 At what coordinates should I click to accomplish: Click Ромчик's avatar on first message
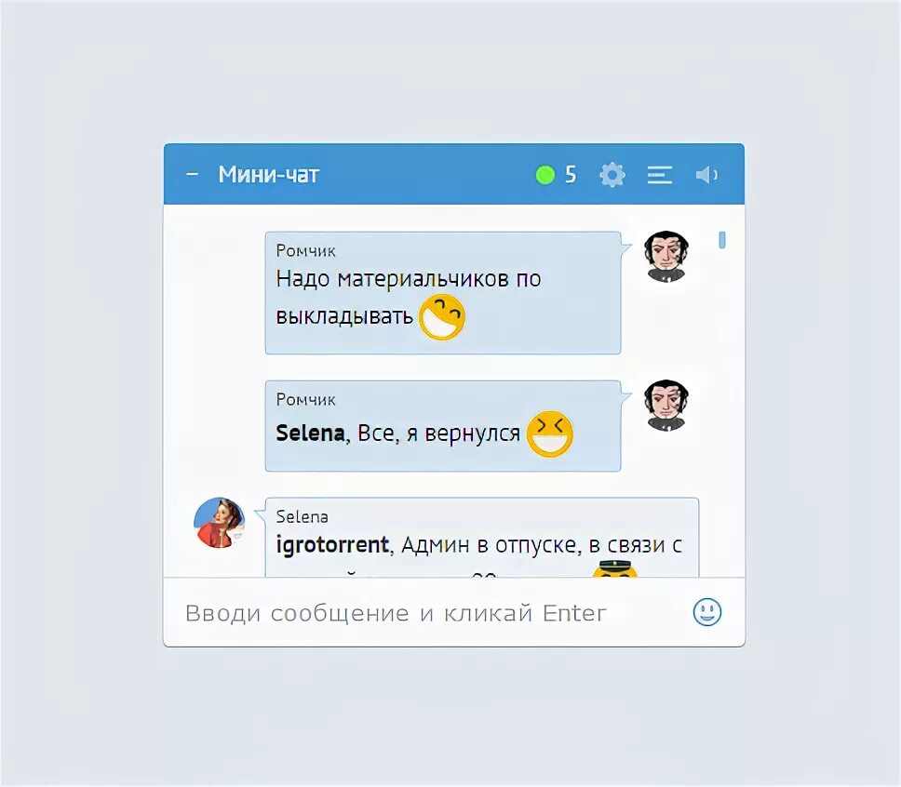click(x=666, y=257)
